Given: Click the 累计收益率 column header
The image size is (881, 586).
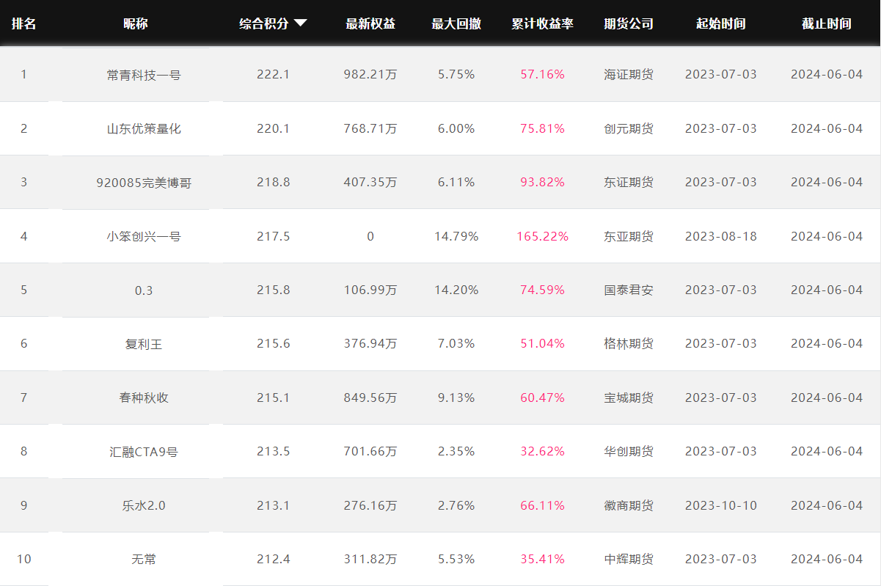Looking at the screenshot, I should coord(543,23).
